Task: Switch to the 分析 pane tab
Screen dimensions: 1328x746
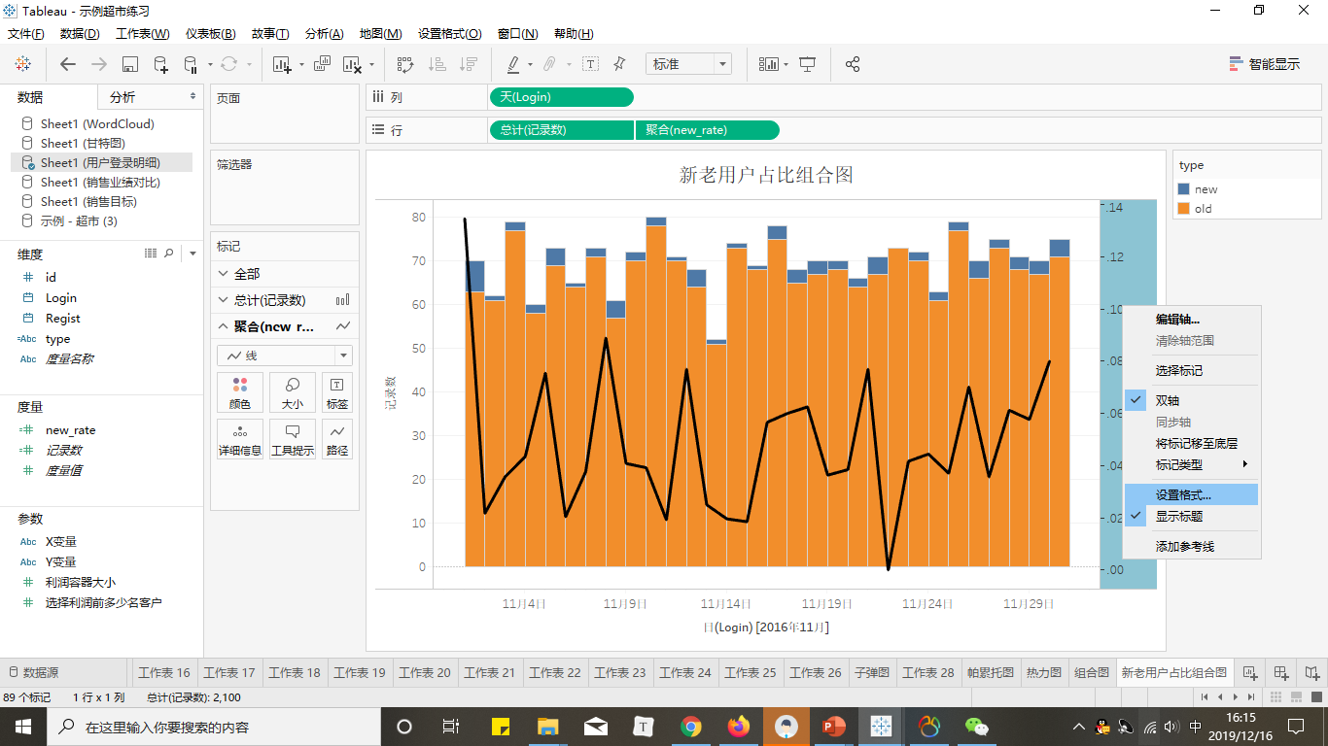Action: pos(122,97)
